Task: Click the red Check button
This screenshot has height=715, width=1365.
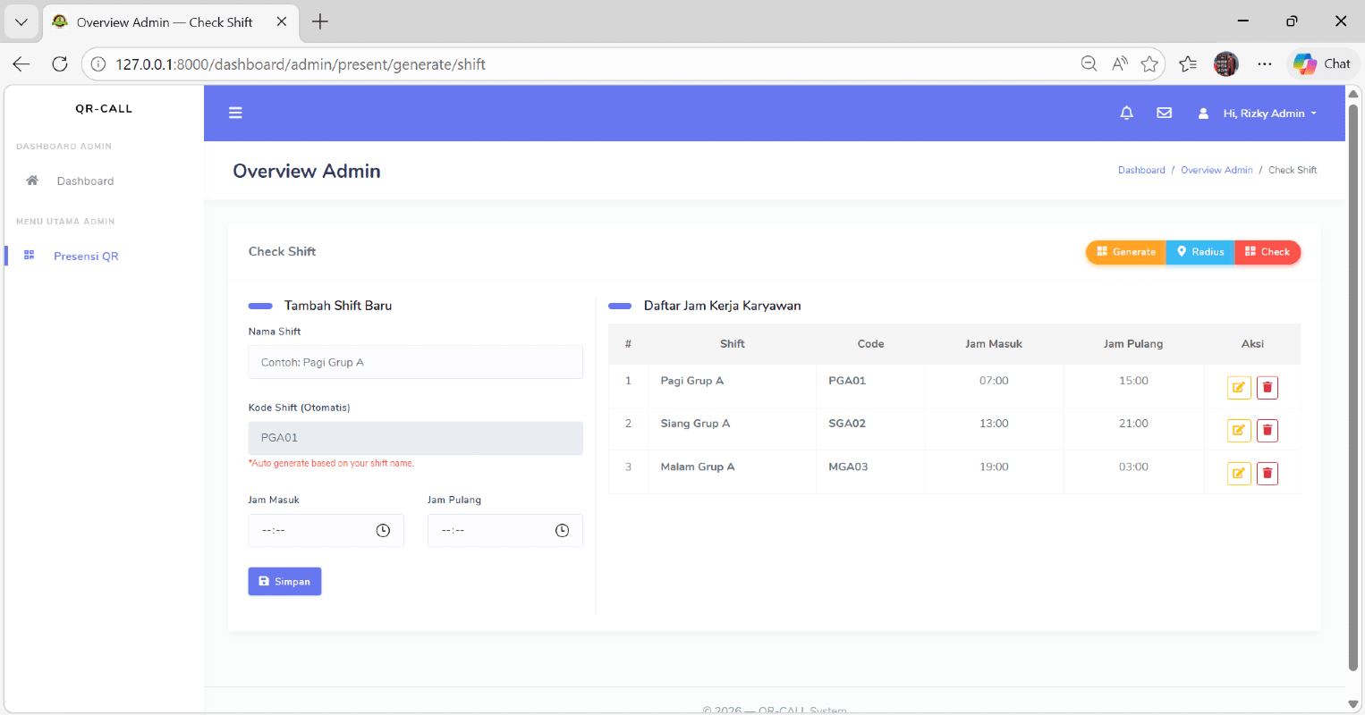Action: coord(1267,252)
